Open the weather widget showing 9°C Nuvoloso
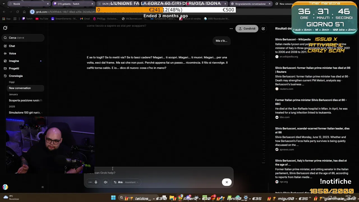 [x=11, y=198]
